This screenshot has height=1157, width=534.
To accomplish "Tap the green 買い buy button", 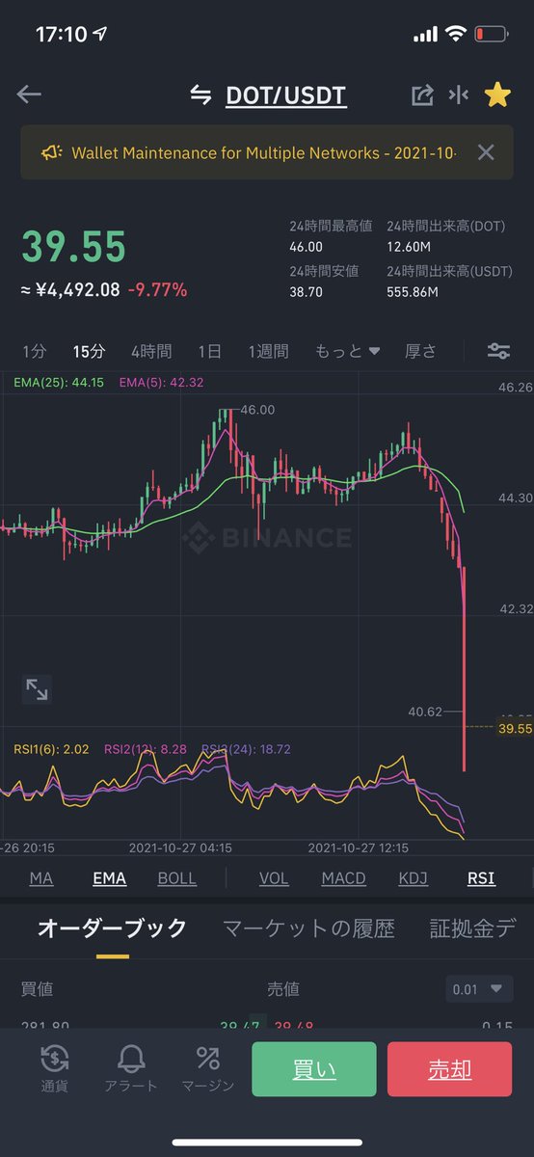I will pos(313,1069).
